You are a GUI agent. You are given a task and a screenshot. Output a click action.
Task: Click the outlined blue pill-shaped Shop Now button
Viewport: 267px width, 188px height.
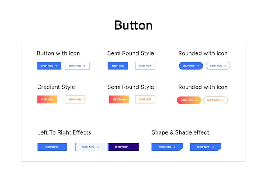click(218, 66)
